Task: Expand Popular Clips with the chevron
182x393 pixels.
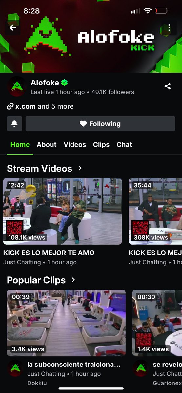Action: tap(73, 280)
